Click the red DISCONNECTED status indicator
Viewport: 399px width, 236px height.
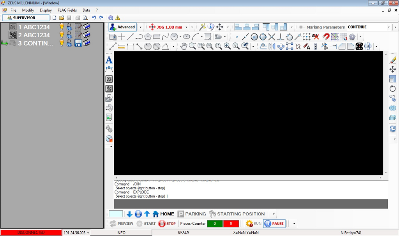[x=31, y=233]
